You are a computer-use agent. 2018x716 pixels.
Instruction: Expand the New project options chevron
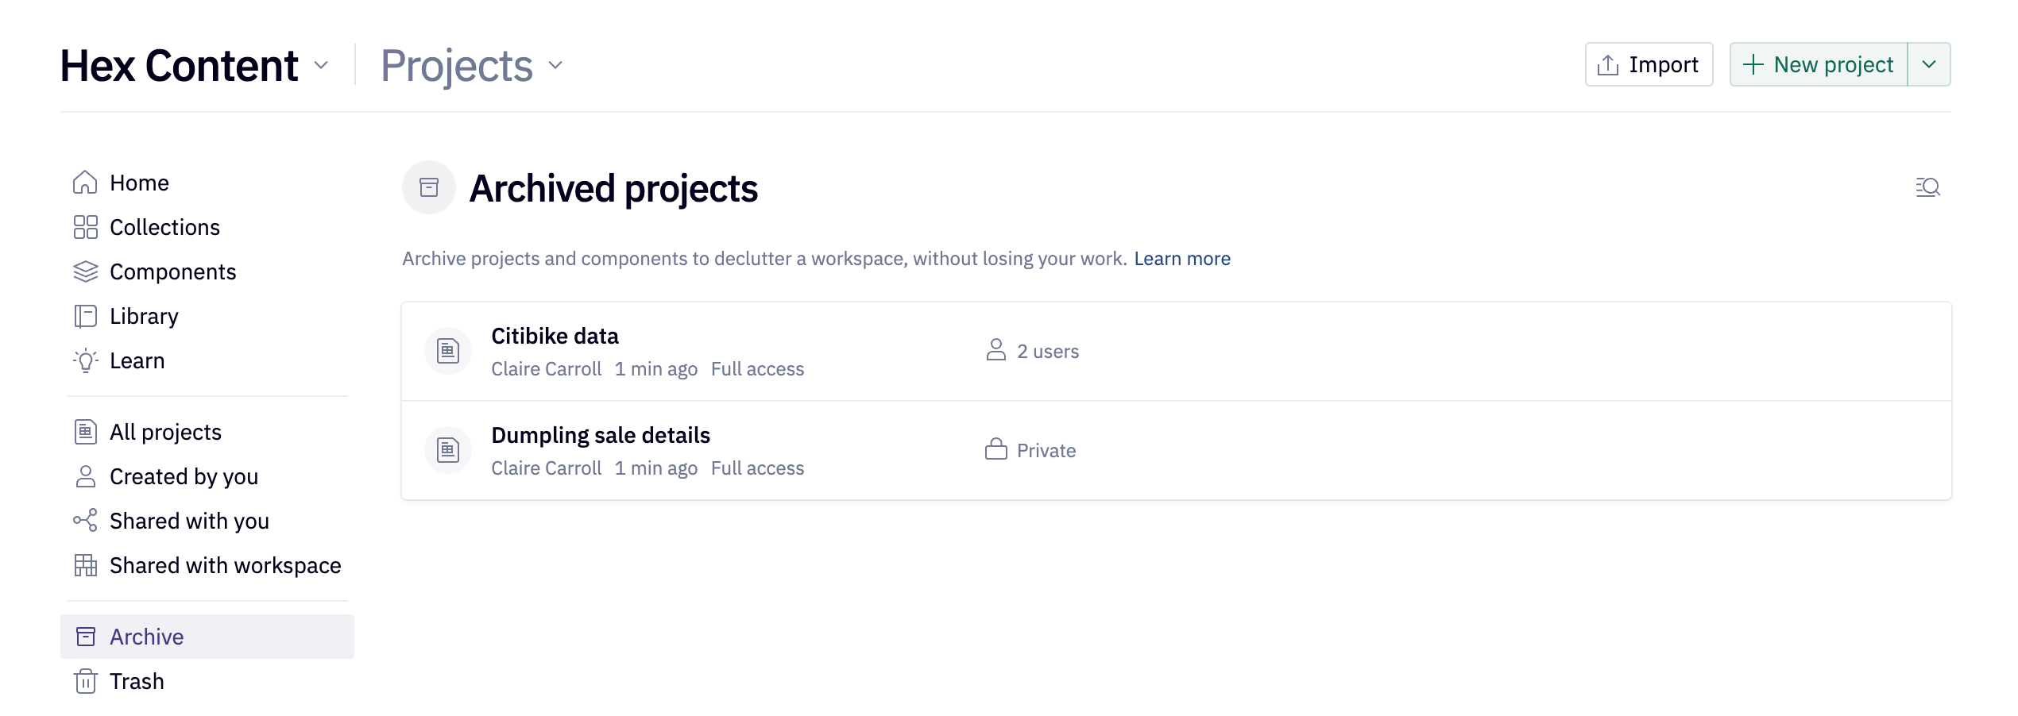pos(1929,64)
